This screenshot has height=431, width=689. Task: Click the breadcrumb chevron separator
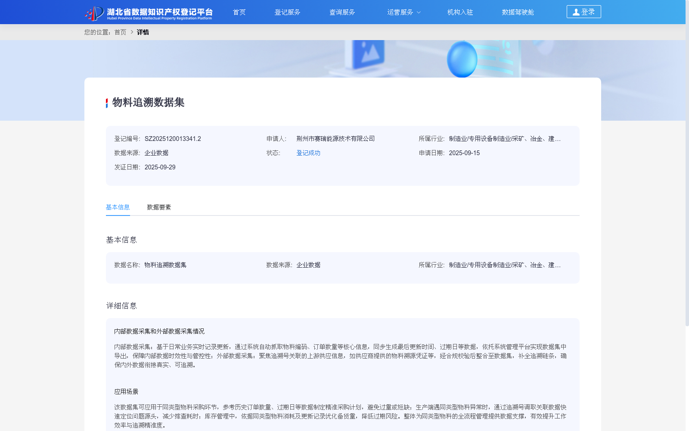point(132,32)
